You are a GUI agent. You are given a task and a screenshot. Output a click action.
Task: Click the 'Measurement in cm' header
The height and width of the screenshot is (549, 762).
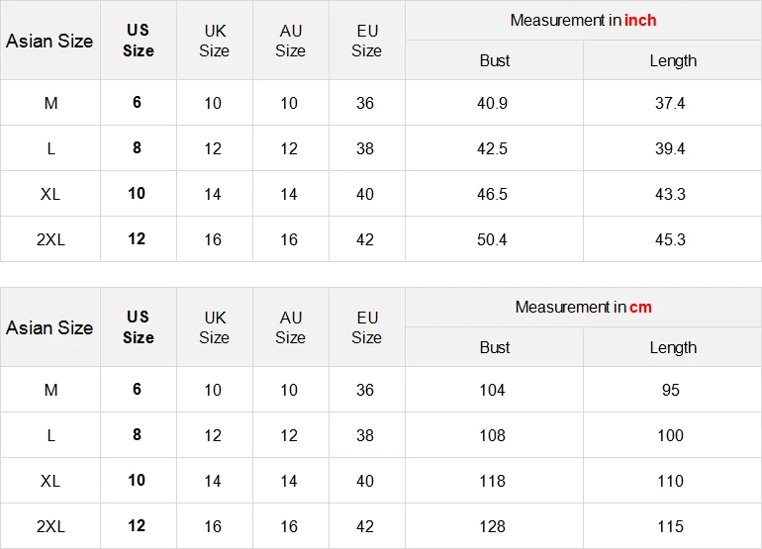click(x=583, y=308)
